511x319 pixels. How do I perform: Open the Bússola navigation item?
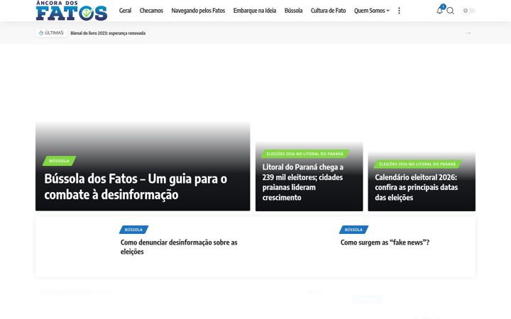click(293, 11)
